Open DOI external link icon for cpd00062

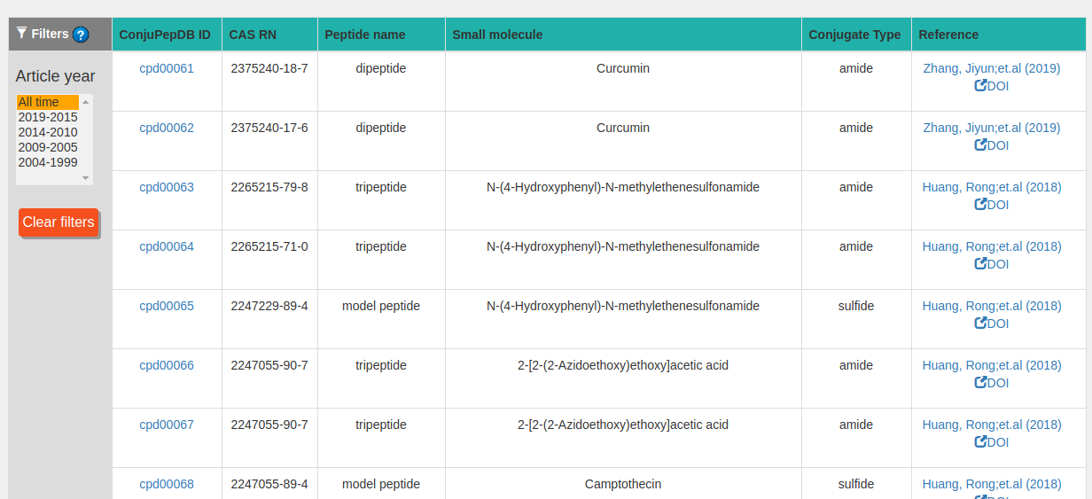pos(980,145)
